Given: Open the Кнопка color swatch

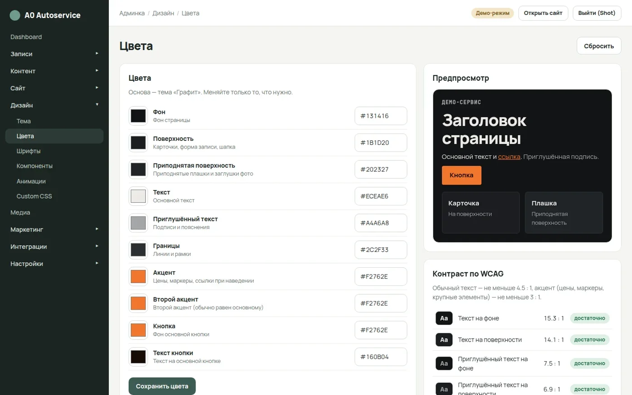Looking at the screenshot, I should (138, 330).
